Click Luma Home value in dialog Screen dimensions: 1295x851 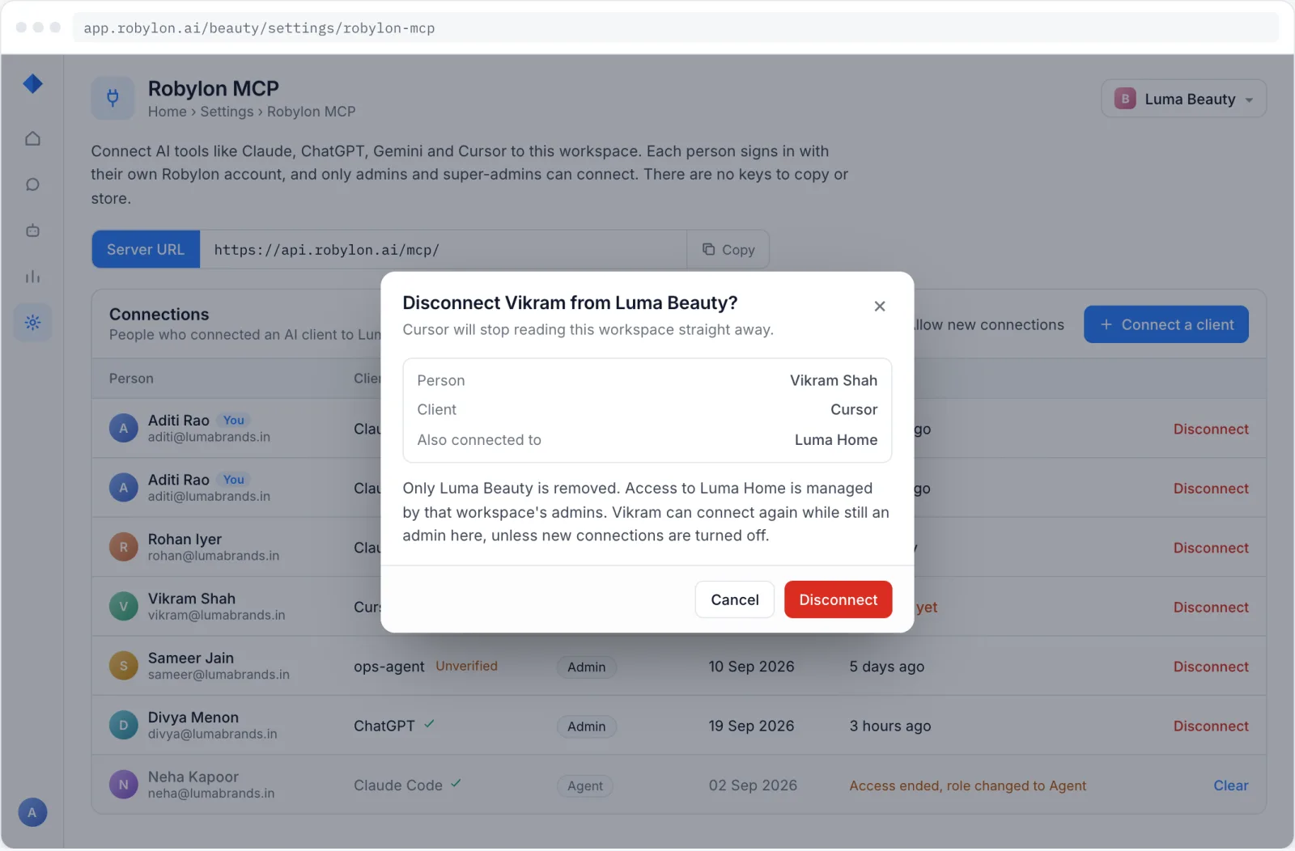click(x=836, y=440)
